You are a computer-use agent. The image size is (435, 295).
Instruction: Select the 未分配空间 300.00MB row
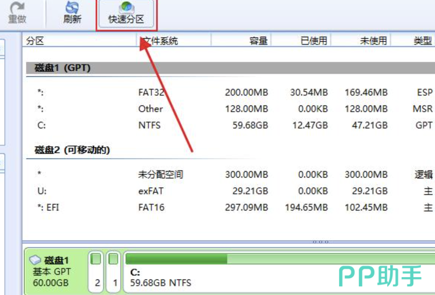tap(231, 174)
